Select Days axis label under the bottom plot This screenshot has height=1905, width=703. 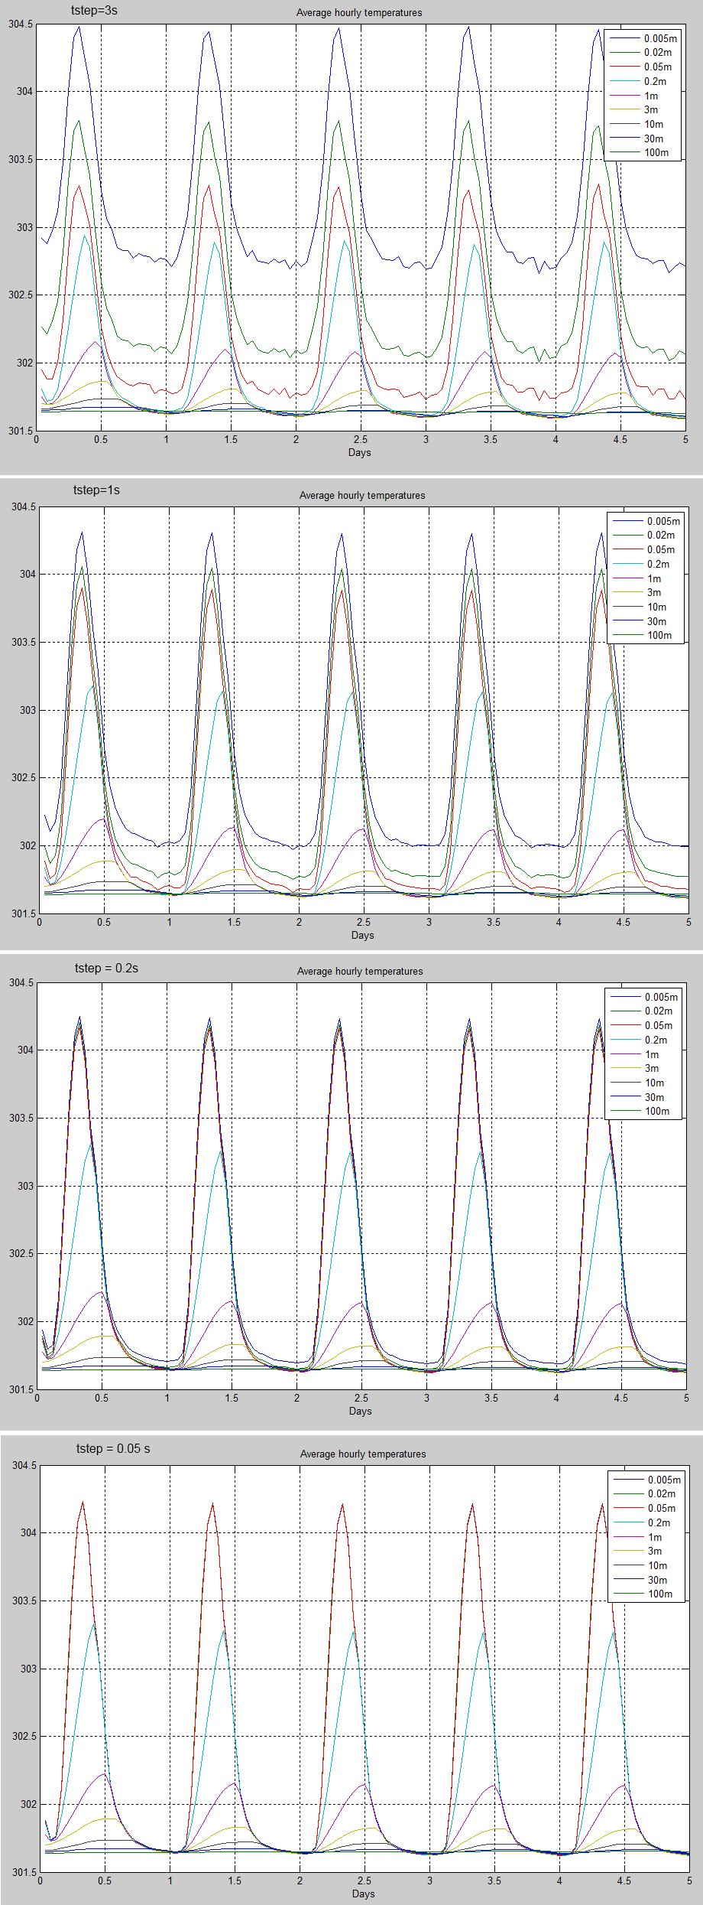363,1894
